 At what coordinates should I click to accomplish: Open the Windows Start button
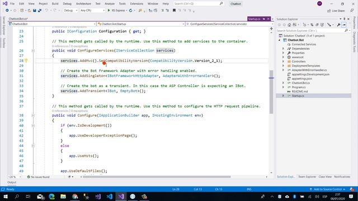tap(6, 197)
